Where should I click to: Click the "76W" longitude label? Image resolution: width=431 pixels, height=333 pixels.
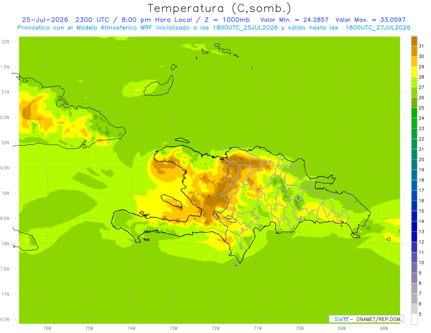pyautogui.click(x=47, y=328)
